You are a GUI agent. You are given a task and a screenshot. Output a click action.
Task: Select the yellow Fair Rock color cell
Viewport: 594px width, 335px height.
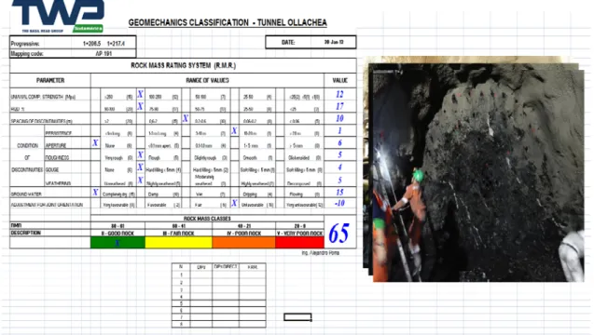(178, 242)
